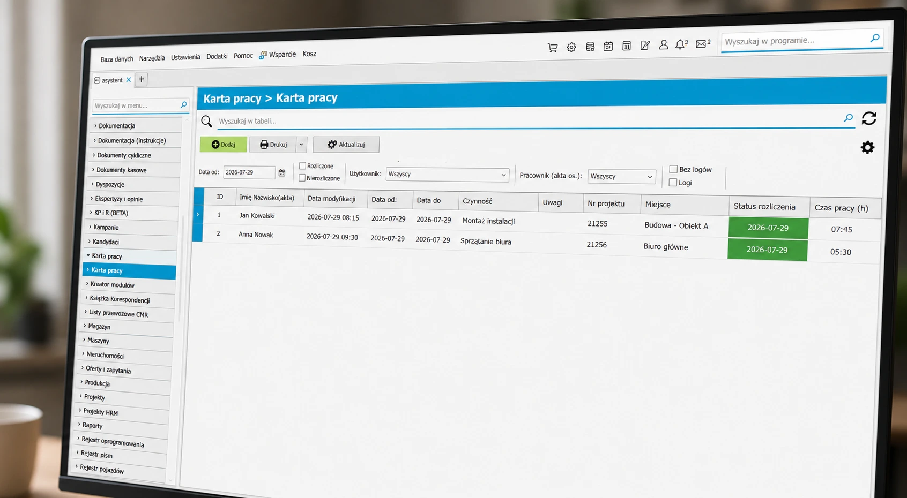Click magnifier in program search box
The height and width of the screenshot is (498, 907).
tap(875, 38)
